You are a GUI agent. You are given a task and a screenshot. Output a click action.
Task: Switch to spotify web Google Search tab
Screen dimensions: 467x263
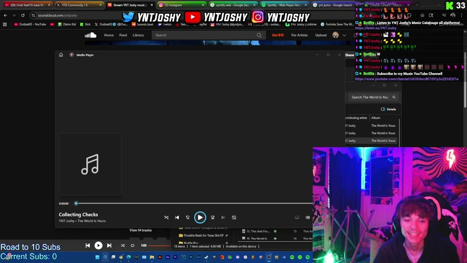(x=232, y=5)
